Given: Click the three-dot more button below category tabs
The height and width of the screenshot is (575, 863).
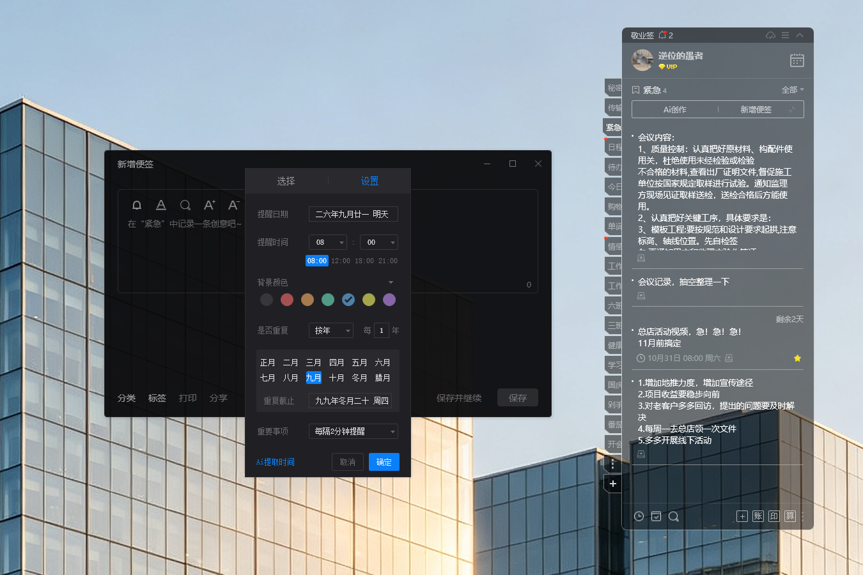Looking at the screenshot, I should click(x=613, y=464).
